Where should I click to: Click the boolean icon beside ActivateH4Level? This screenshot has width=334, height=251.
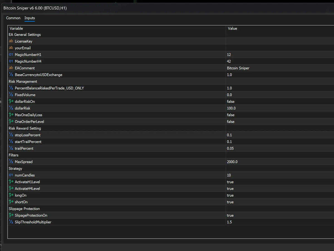(11, 189)
